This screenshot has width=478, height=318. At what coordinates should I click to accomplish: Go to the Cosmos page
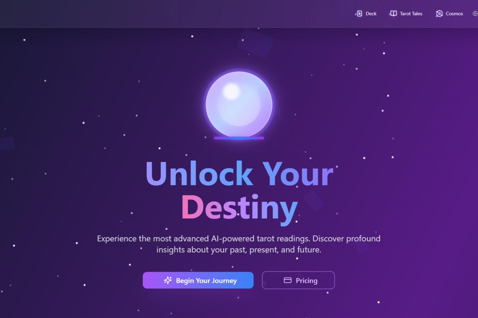pyautogui.click(x=449, y=14)
